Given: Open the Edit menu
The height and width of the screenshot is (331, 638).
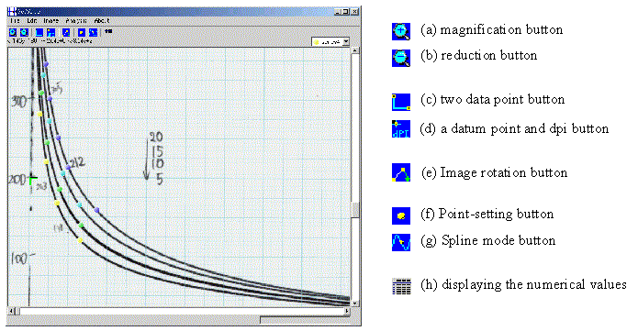Looking at the screenshot, I should [x=32, y=21].
